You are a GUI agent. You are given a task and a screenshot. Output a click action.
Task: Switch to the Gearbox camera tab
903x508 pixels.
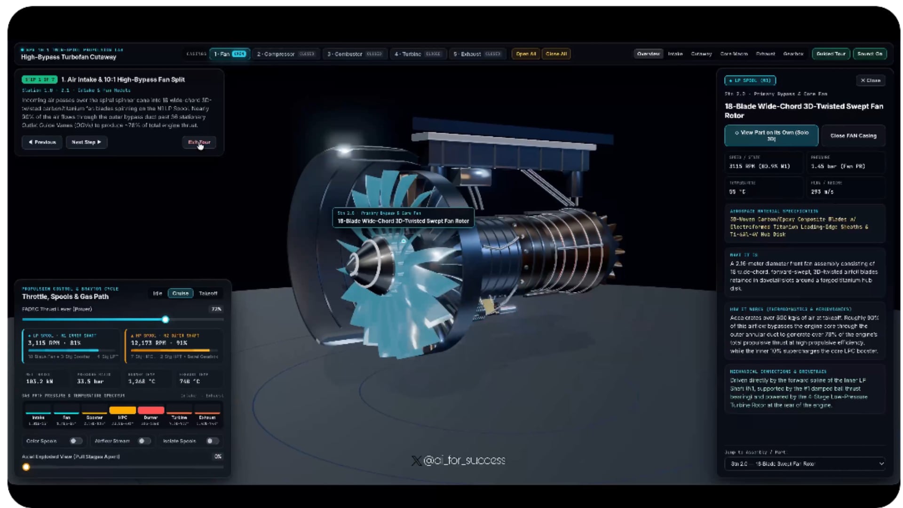793,54
